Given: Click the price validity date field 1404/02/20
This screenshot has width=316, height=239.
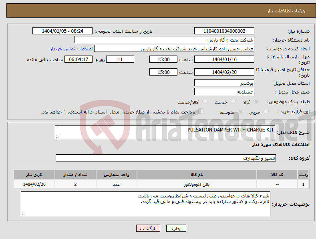Looking at the screenshot, I should click(224, 72).
